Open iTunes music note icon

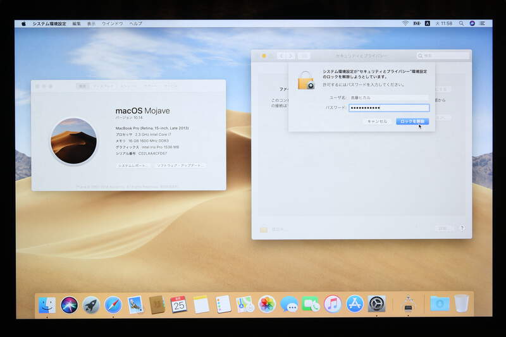pos(333,303)
